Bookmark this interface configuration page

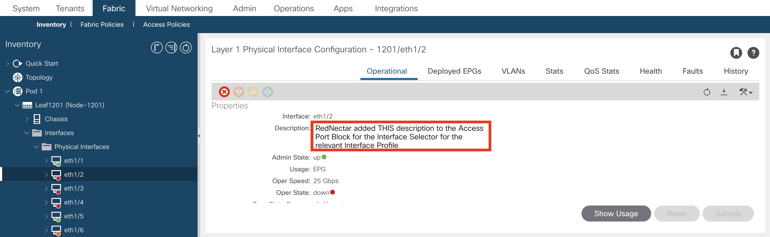point(736,53)
